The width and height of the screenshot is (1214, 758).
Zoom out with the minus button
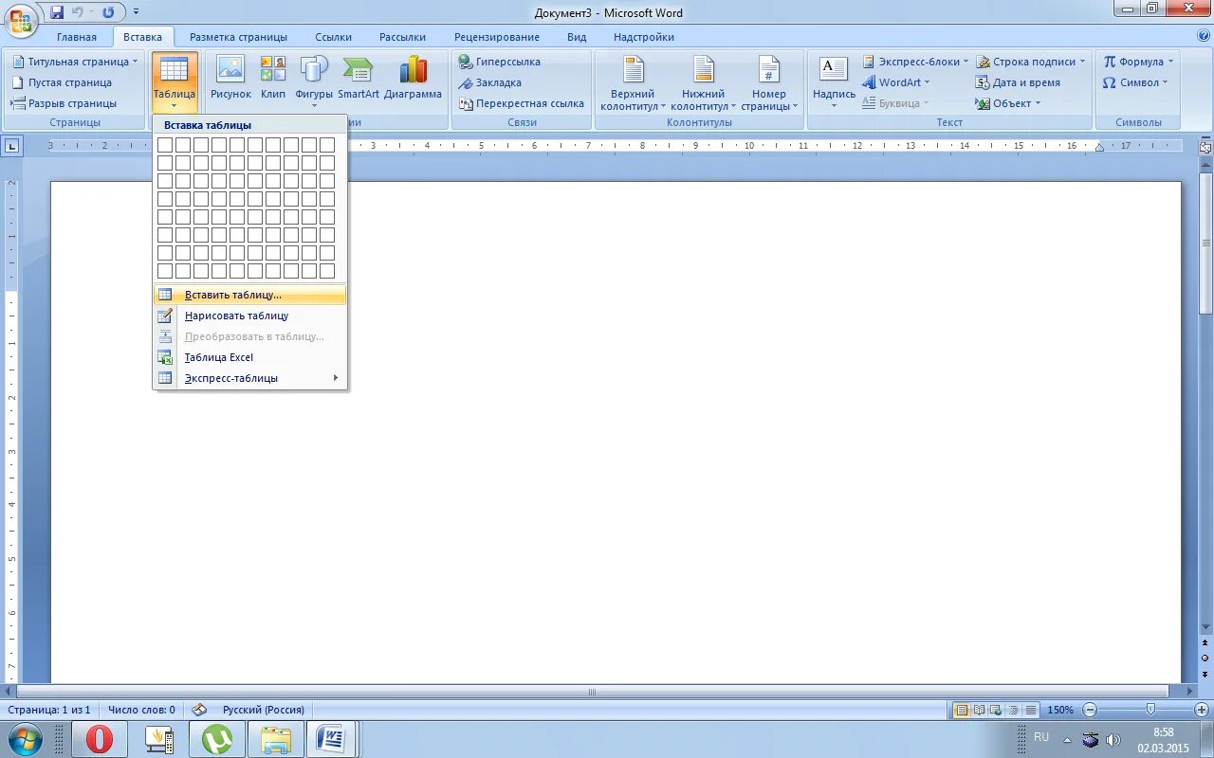click(x=1090, y=710)
